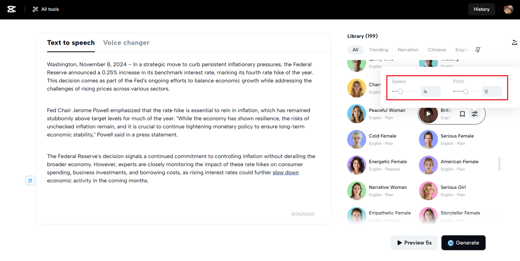Open the user profile avatar
520x261 pixels.
click(508, 9)
